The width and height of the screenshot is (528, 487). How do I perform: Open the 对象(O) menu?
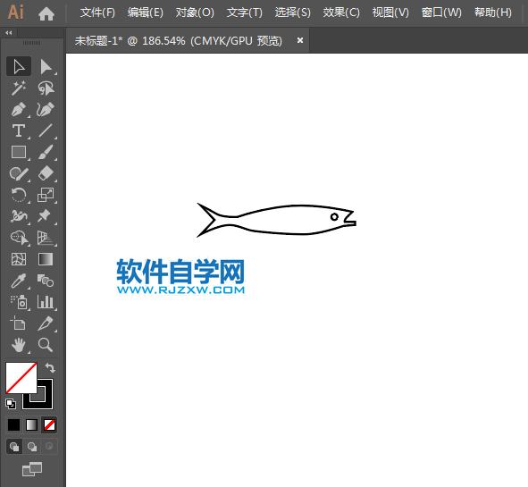195,13
